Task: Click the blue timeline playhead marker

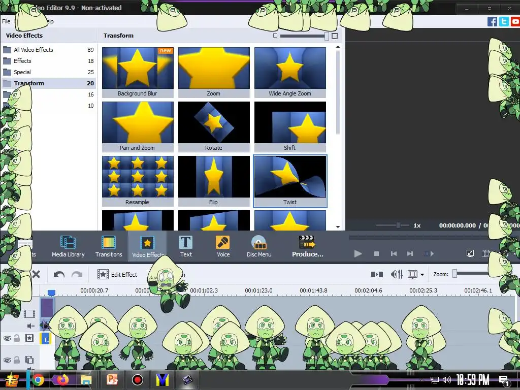Action: (51, 293)
